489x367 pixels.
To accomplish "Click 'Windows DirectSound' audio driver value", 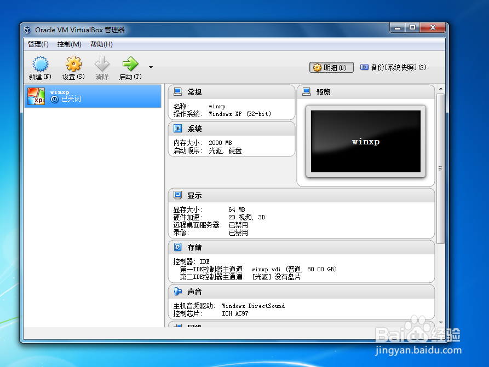I will (x=253, y=306).
